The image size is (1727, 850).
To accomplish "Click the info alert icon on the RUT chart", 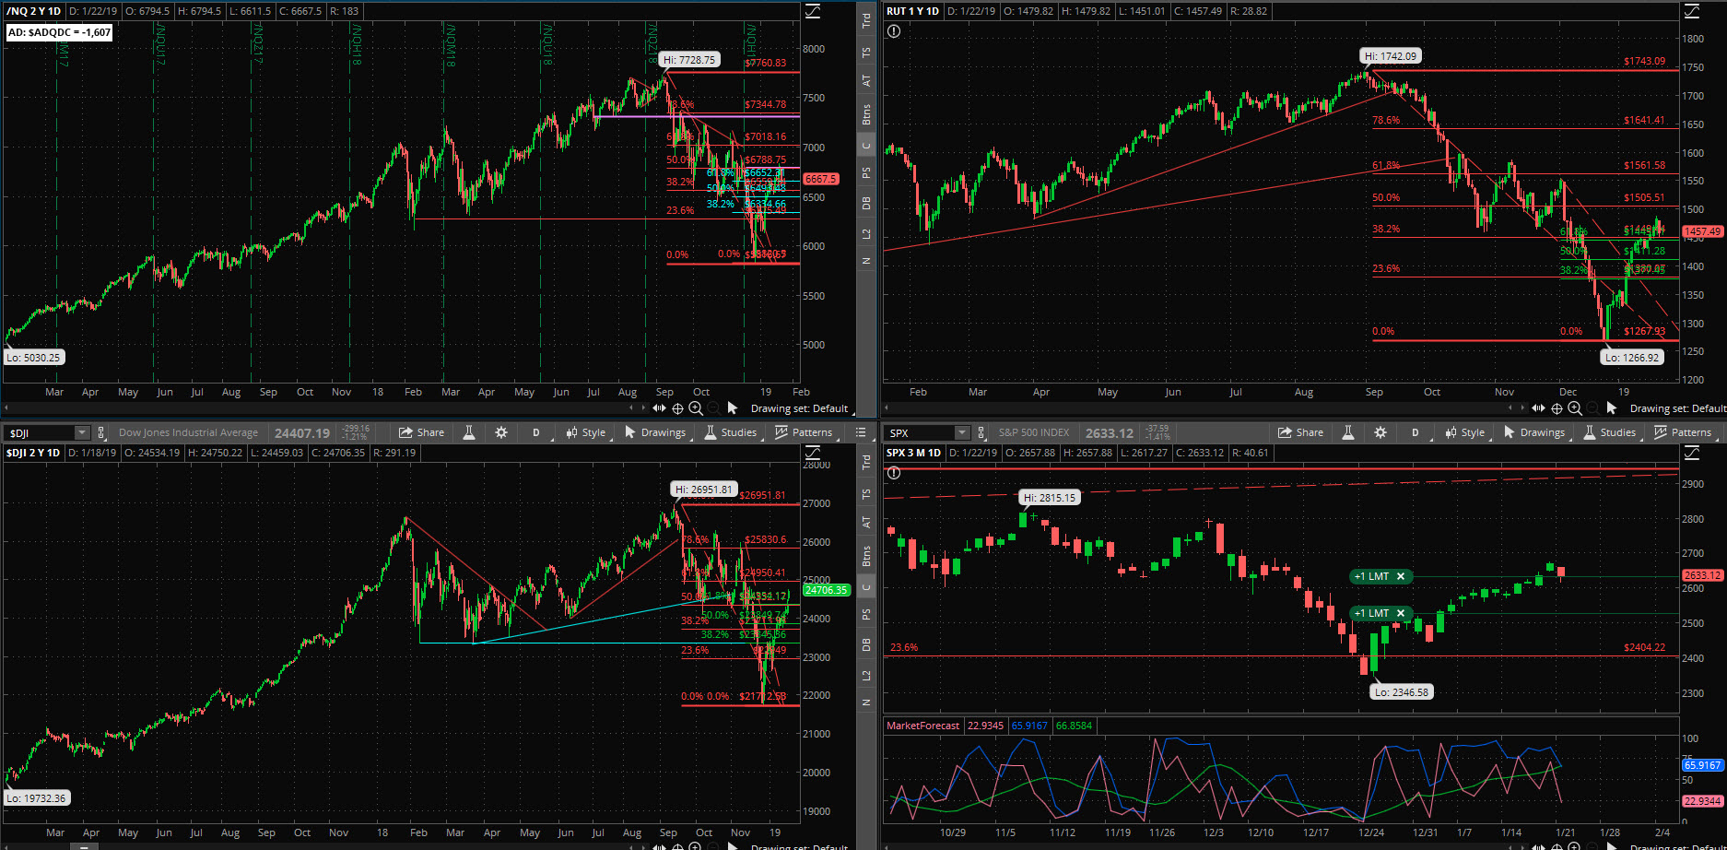I will coord(894,31).
